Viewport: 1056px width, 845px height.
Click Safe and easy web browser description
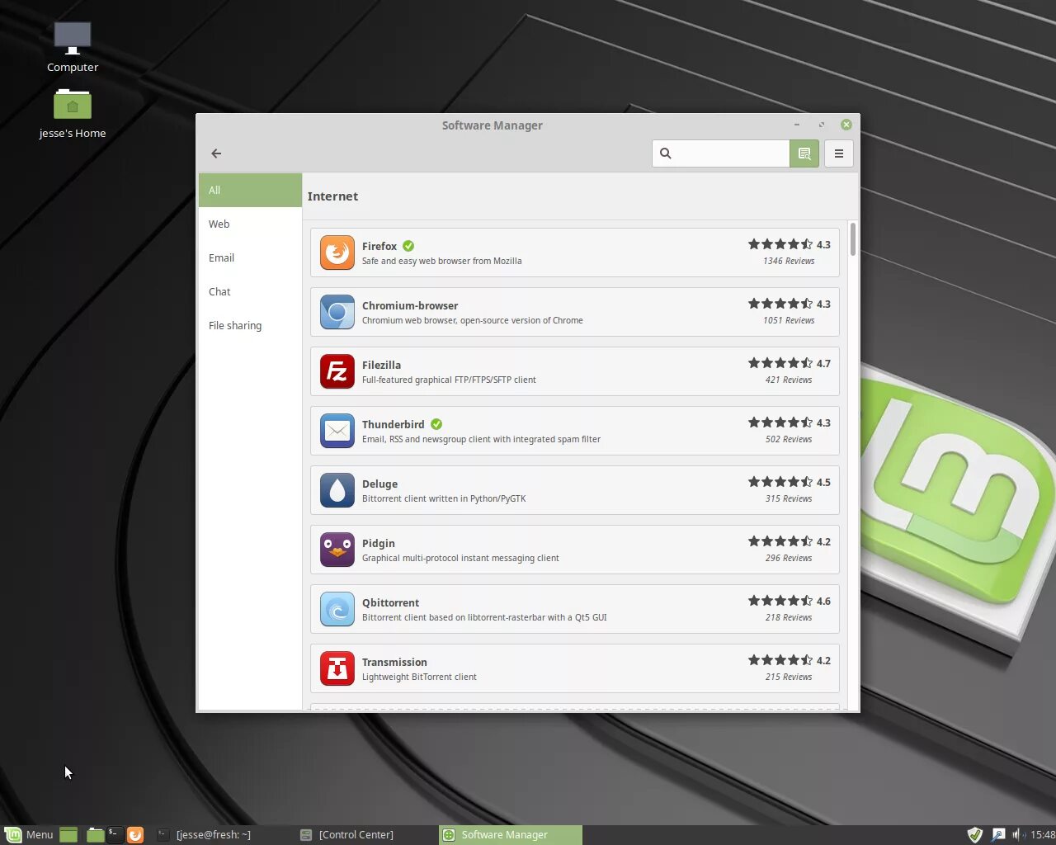pos(441,261)
